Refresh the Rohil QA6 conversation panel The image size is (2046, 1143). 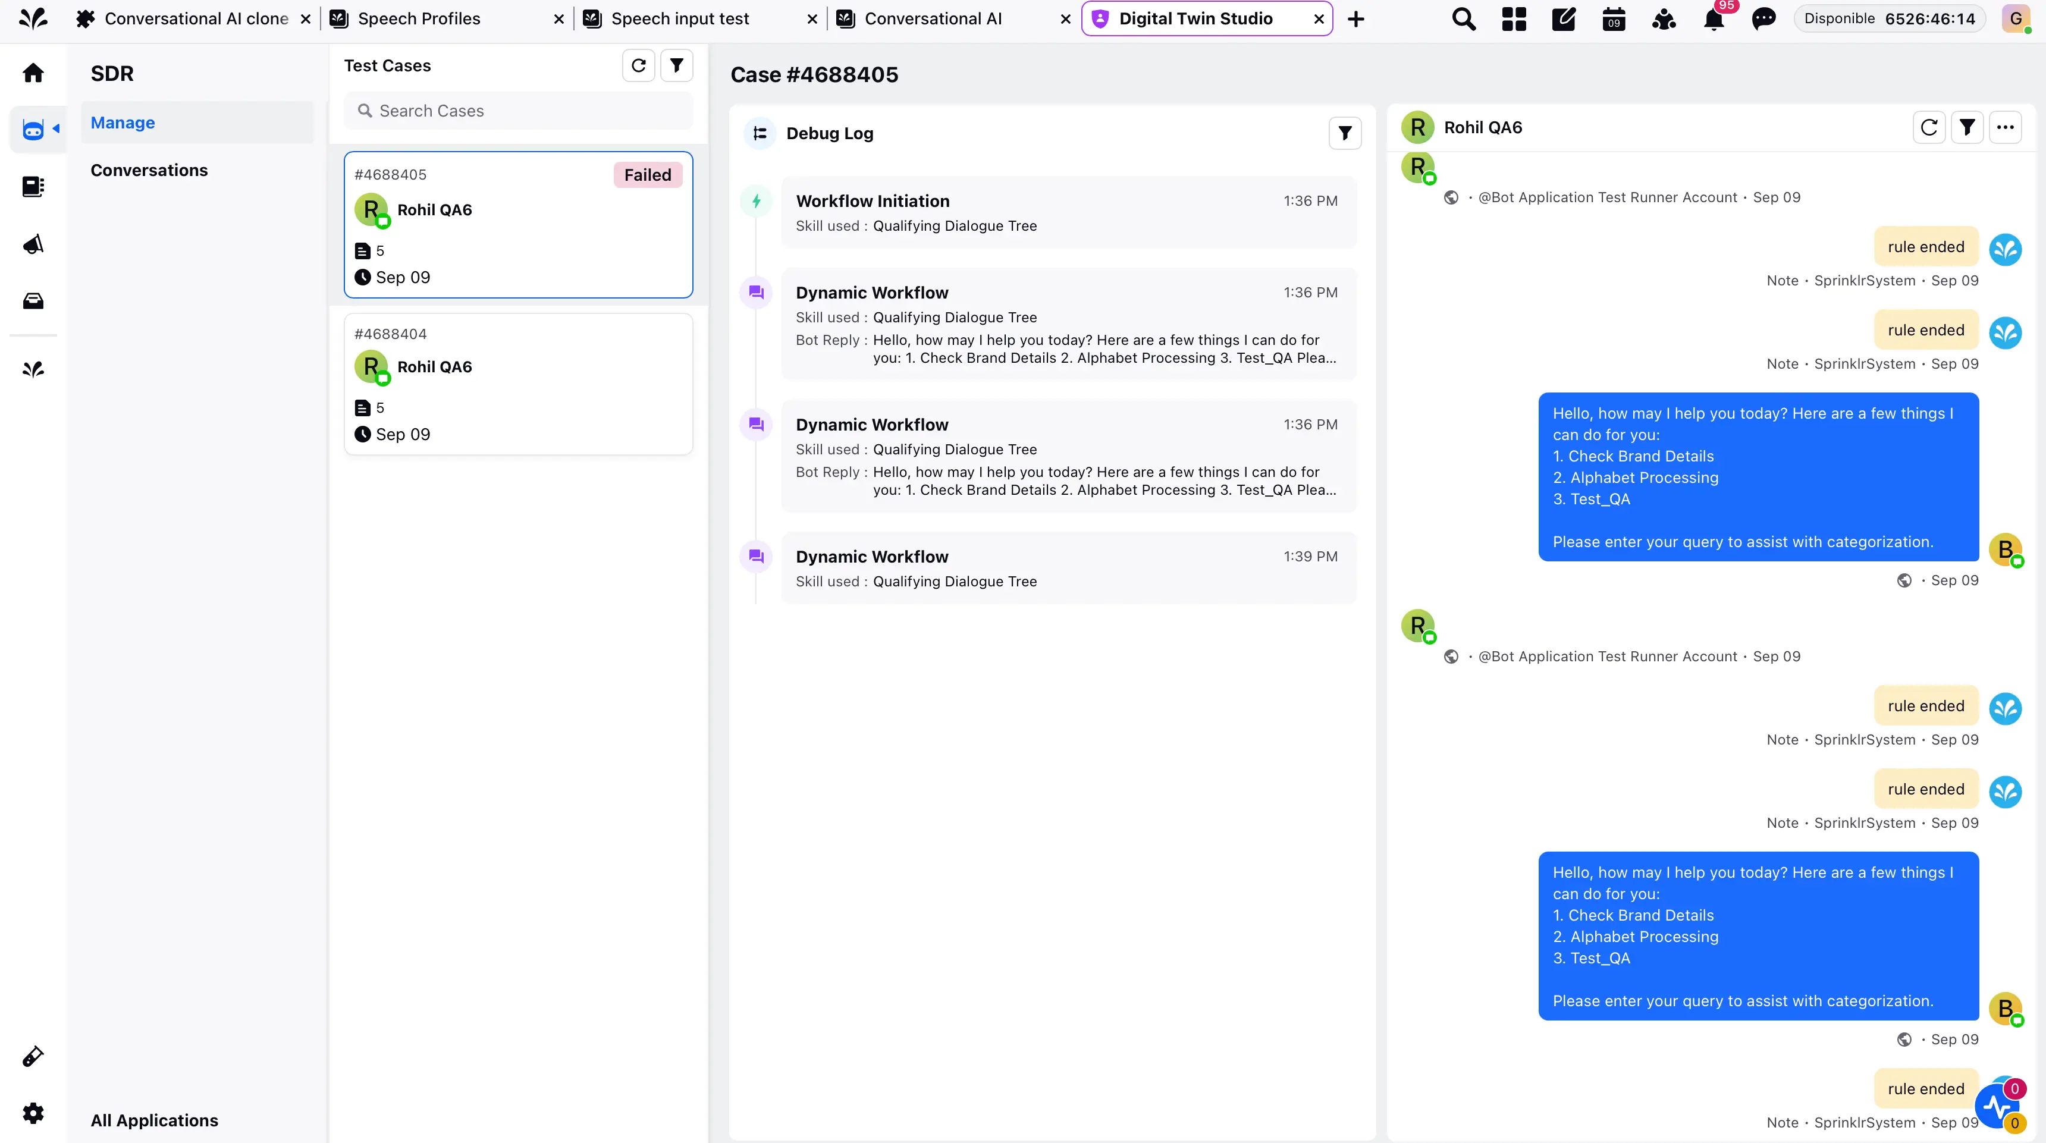click(x=1928, y=127)
